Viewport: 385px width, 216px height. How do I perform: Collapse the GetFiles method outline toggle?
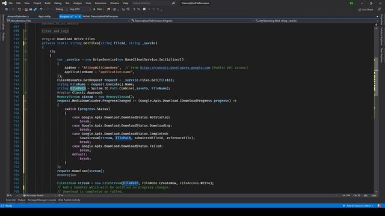click(25, 43)
